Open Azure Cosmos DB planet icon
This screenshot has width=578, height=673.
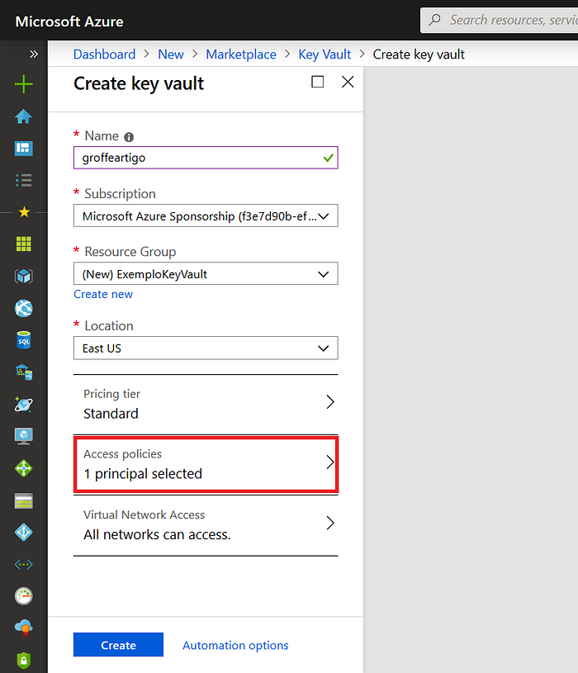point(24,405)
